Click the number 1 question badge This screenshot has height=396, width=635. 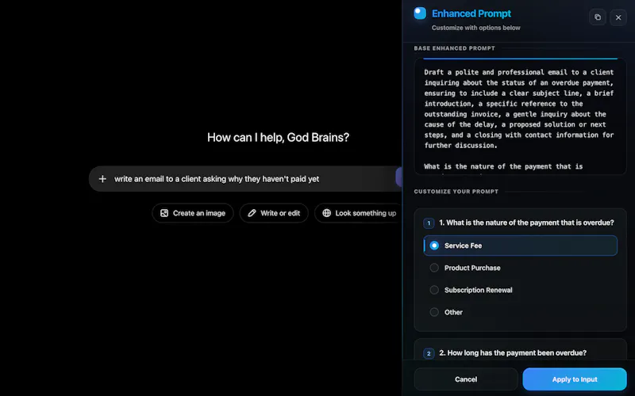pyautogui.click(x=429, y=223)
